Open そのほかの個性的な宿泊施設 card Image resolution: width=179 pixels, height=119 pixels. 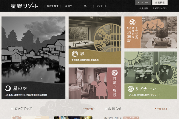[x=151, y=32]
